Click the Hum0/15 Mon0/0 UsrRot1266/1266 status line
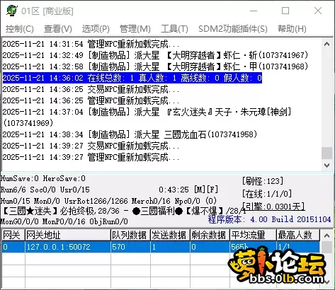The height and width of the screenshot is (290, 335). (x=108, y=201)
